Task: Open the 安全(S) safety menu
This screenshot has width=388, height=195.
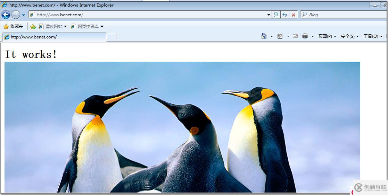Action: pos(350,36)
